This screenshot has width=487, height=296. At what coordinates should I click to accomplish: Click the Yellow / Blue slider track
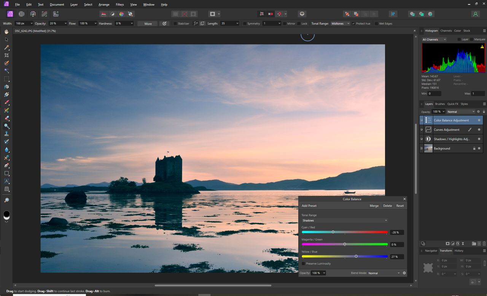click(344, 256)
